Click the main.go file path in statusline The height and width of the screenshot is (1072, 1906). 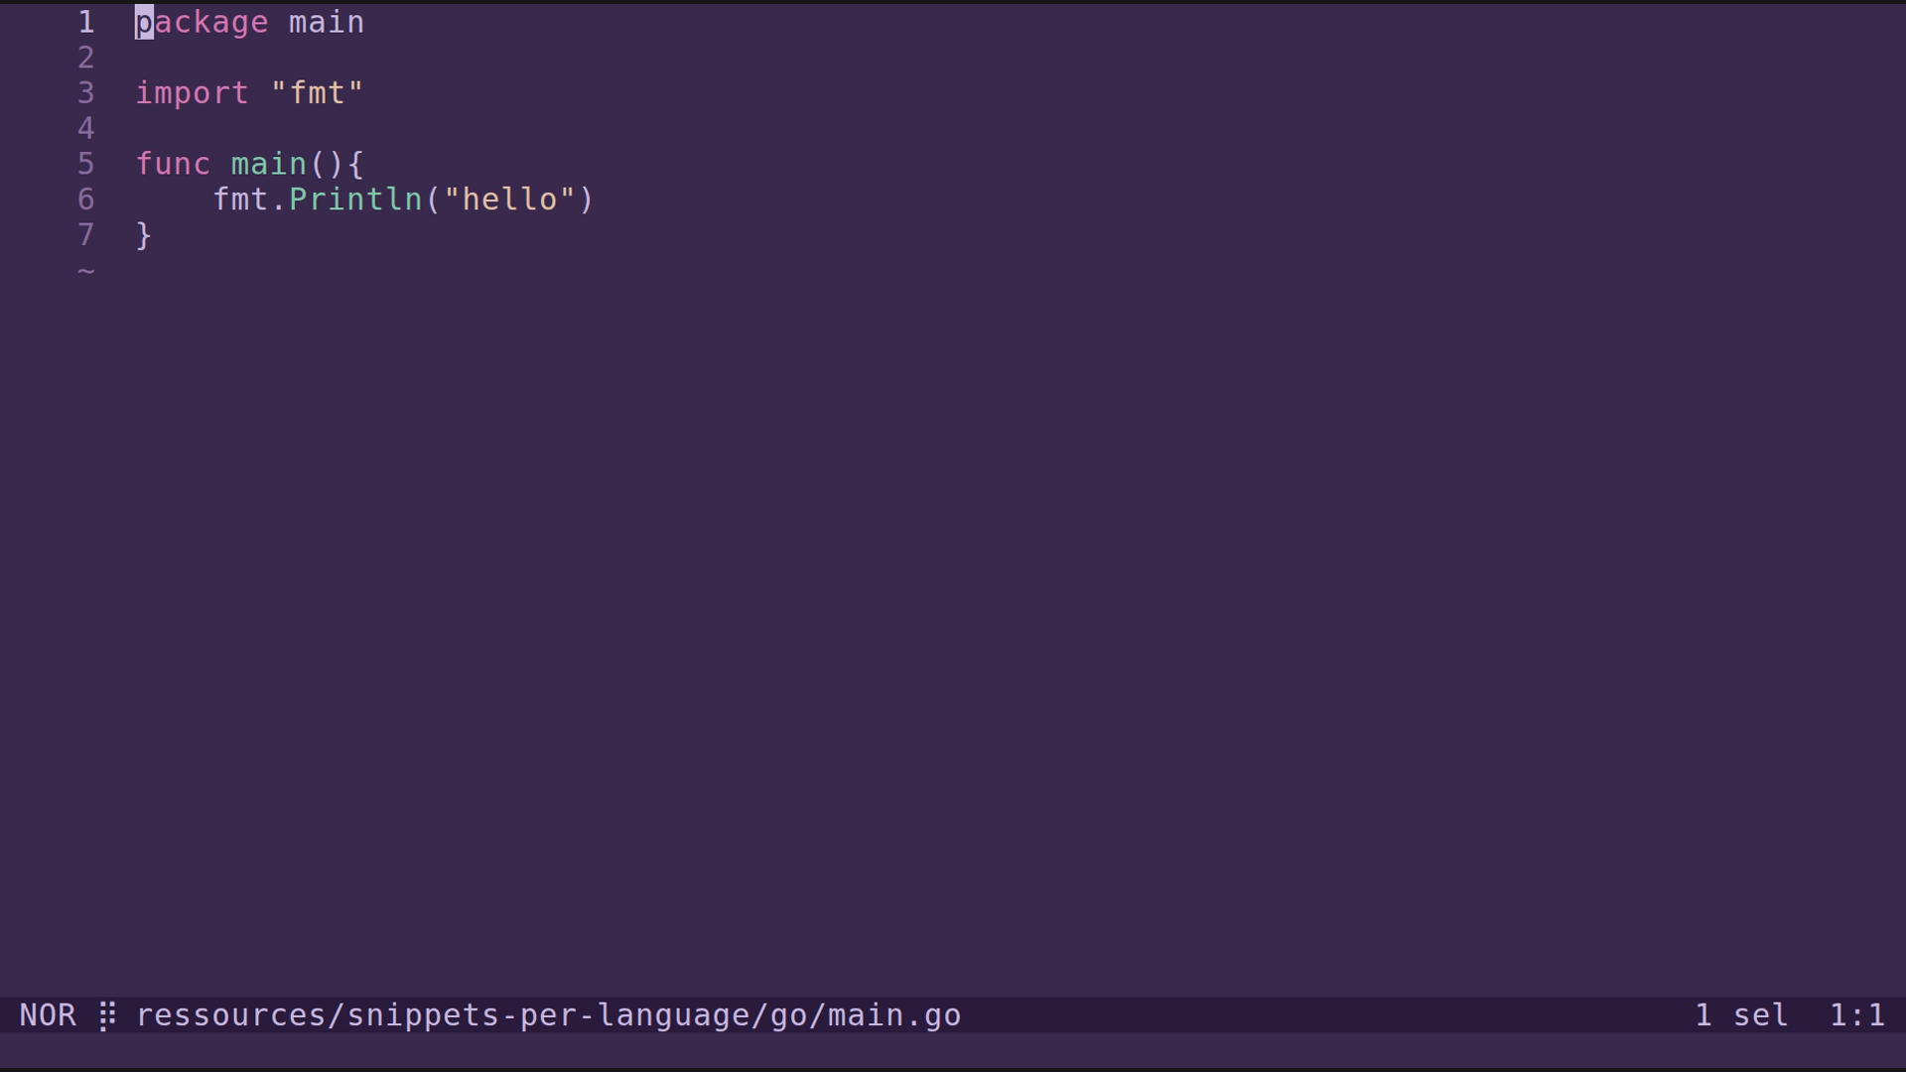[548, 1015]
